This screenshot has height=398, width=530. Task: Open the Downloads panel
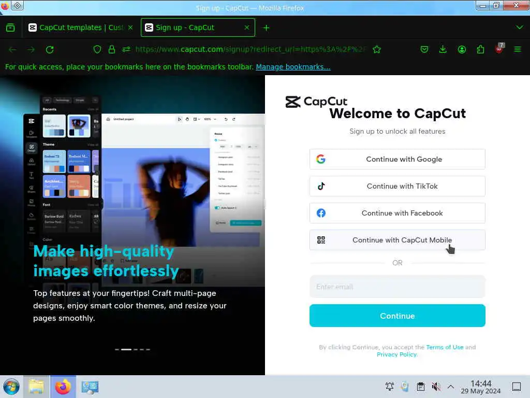tap(443, 49)
